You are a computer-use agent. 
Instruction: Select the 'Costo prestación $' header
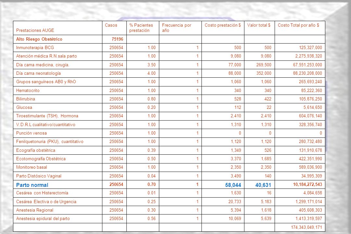[223, 25]
